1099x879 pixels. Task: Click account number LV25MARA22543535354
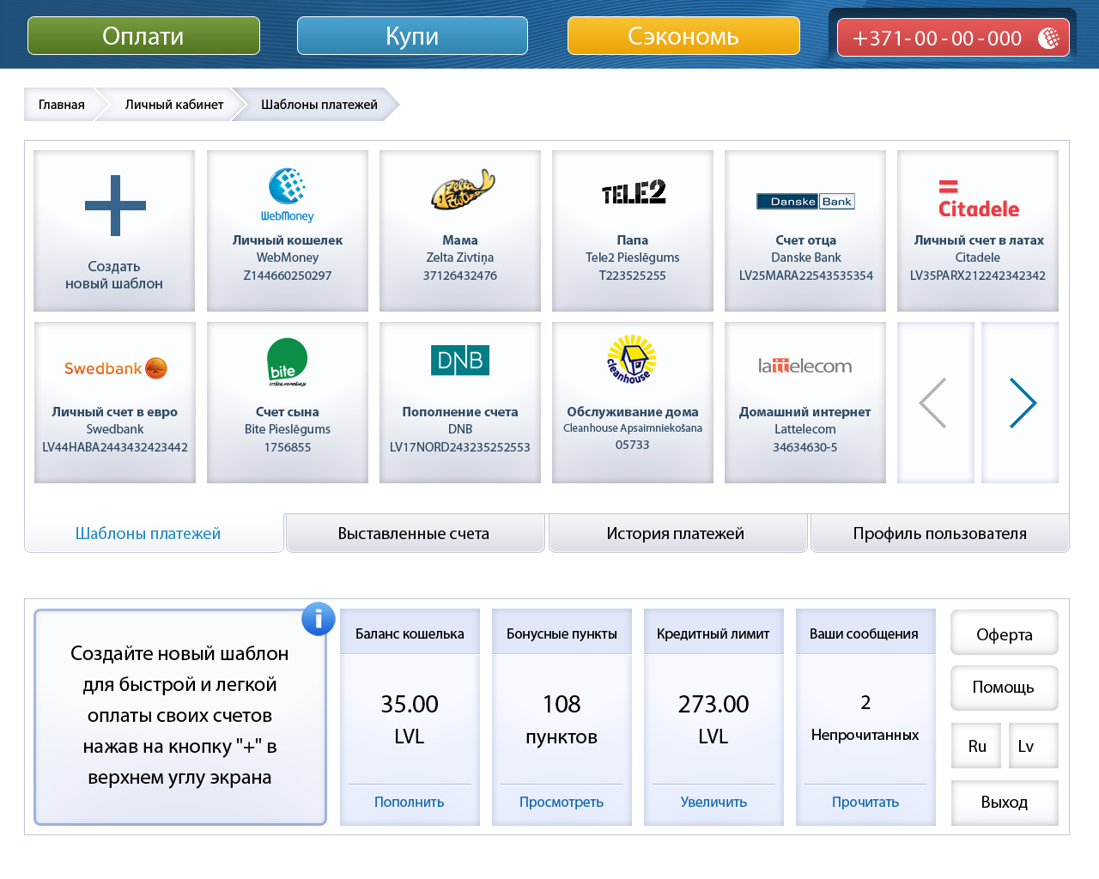[805, 276]
